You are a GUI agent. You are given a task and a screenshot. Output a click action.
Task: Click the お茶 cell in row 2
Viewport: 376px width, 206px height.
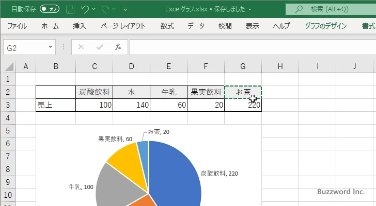[x=243, y=92]
